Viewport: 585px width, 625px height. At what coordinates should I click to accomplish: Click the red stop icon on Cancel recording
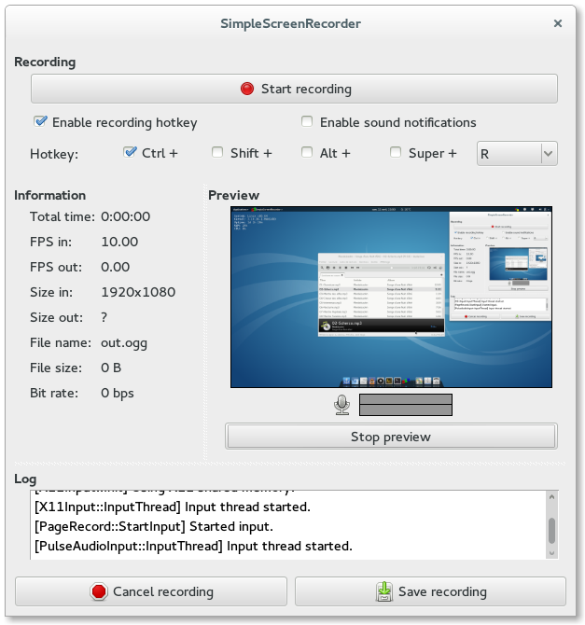(99, 591)
